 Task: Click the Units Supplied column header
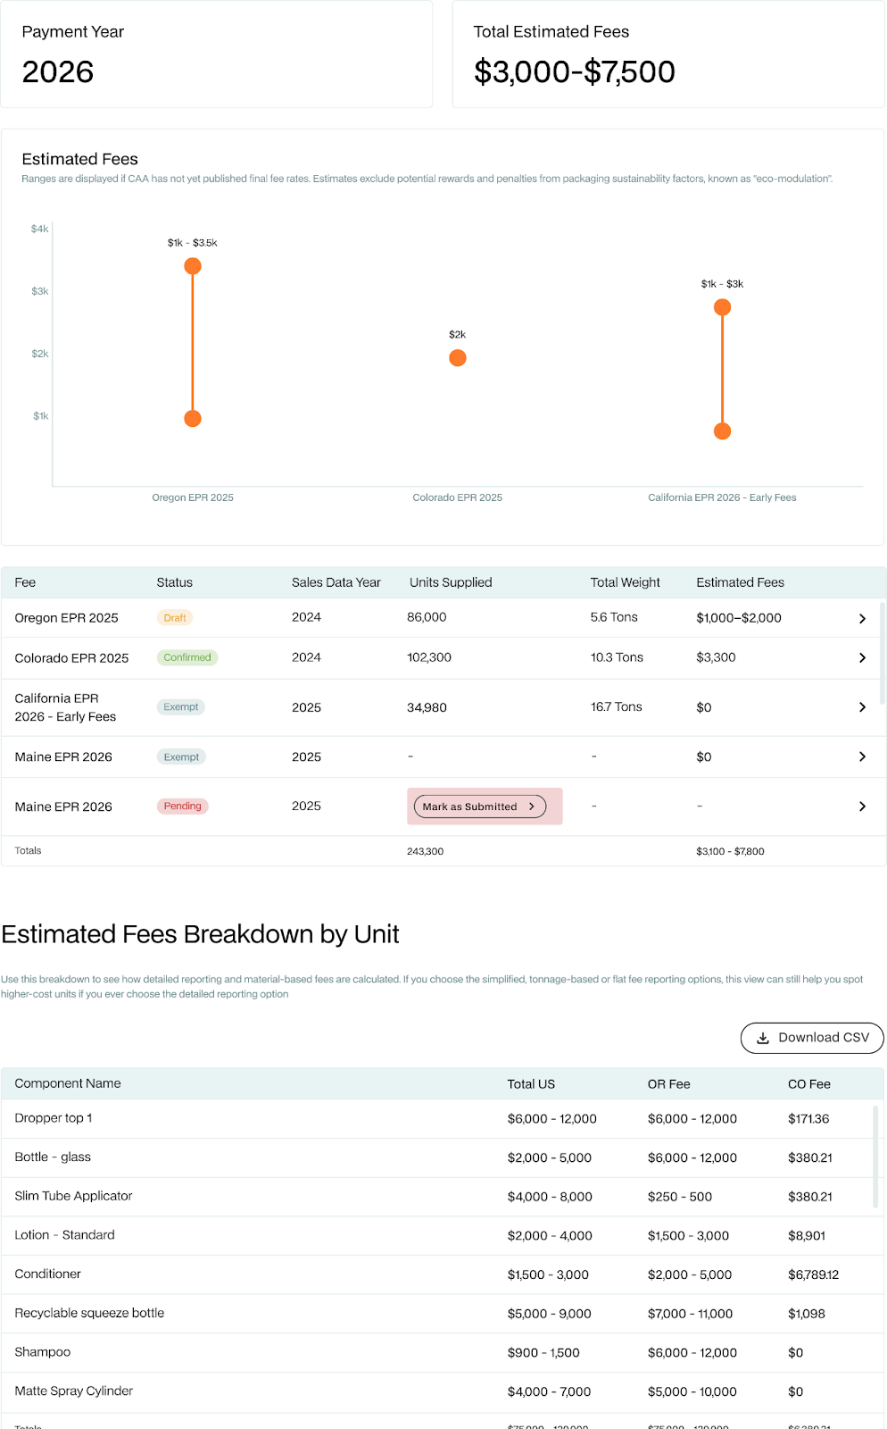click(451, 582)
